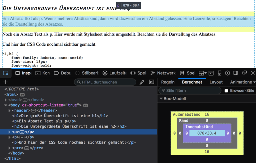Open the Layout tab
256x163 pixels.
216,82
